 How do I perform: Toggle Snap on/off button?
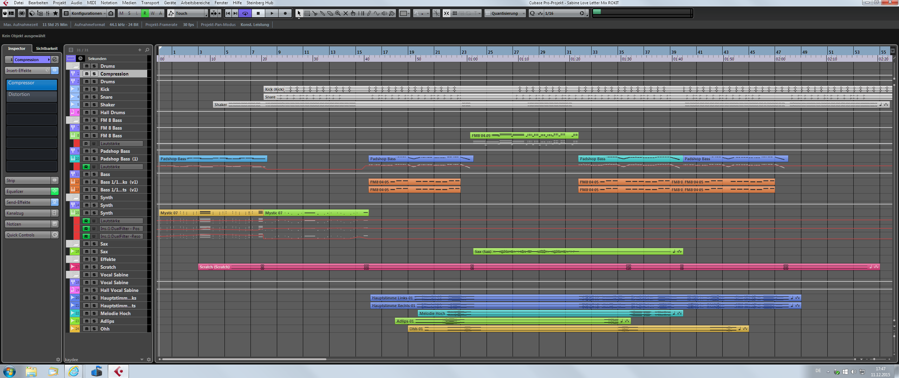pyautogui.click(x=446, y=13)
